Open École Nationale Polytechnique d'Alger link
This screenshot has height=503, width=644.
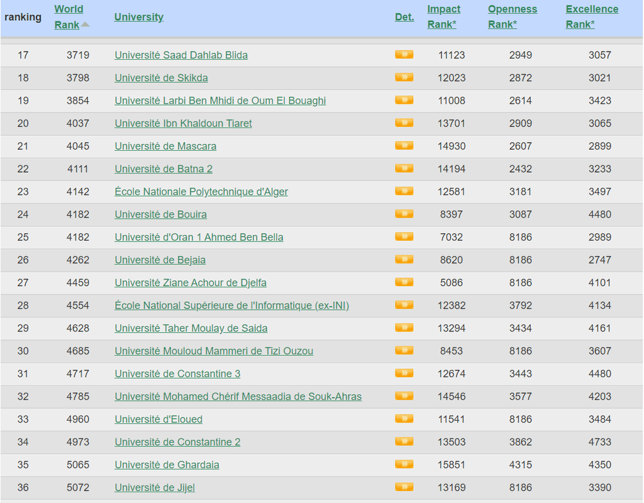pos(201,192)
